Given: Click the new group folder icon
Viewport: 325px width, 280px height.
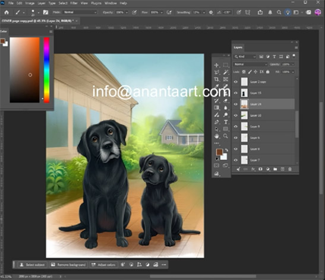Looking at the screenshot, I should tap(275, 169).
